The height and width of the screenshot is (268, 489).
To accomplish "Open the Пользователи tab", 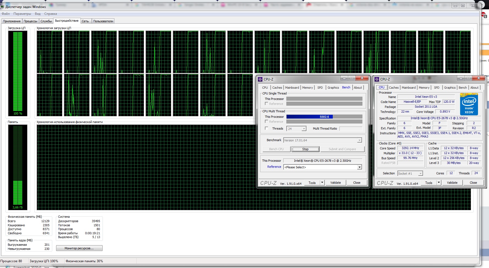I will pos(103,21).
